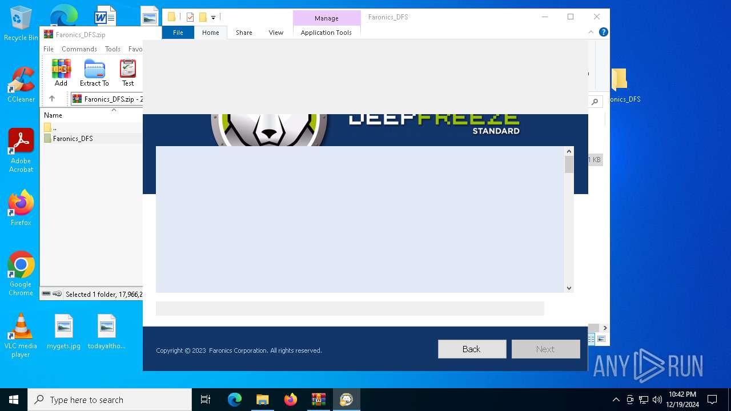
Task: Open the Commands menu in WinRAR
Action: [79, 49]
